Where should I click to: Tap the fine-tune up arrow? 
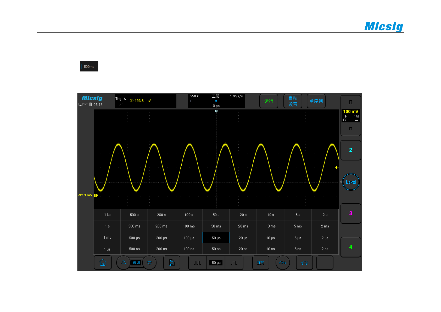(124, 263)
